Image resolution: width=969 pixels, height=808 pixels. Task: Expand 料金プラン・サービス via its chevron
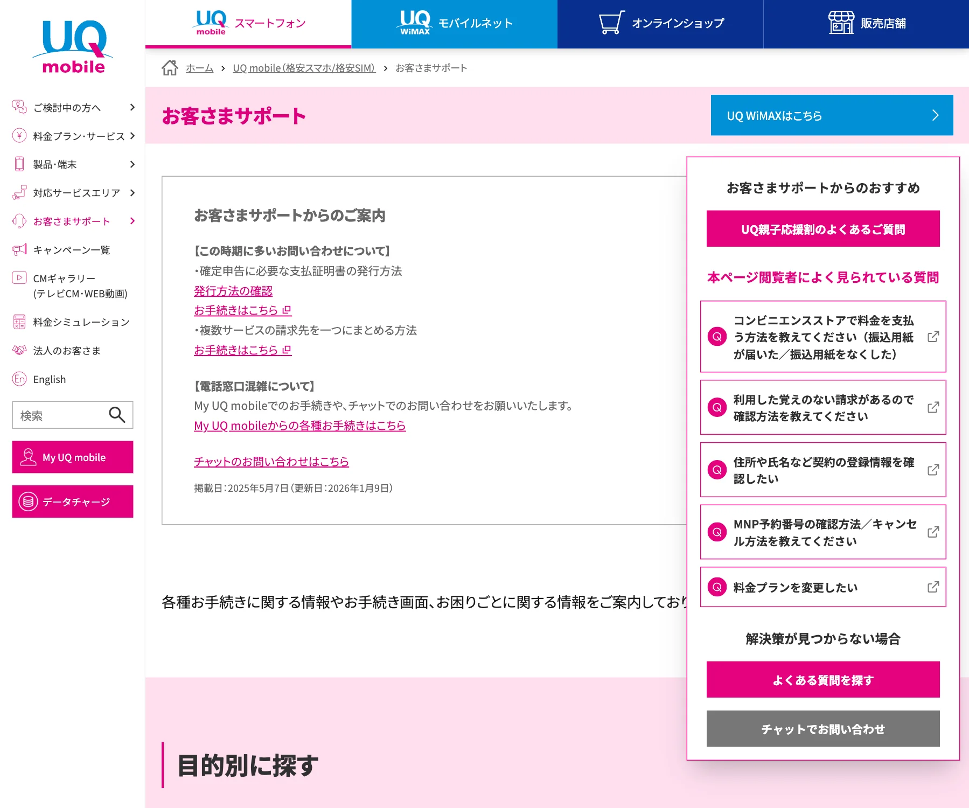click(x=132, y=136)
